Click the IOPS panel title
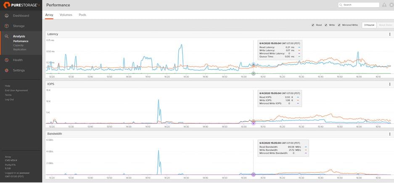The width and height of the screenshot is (394, 183). (51, 84)
